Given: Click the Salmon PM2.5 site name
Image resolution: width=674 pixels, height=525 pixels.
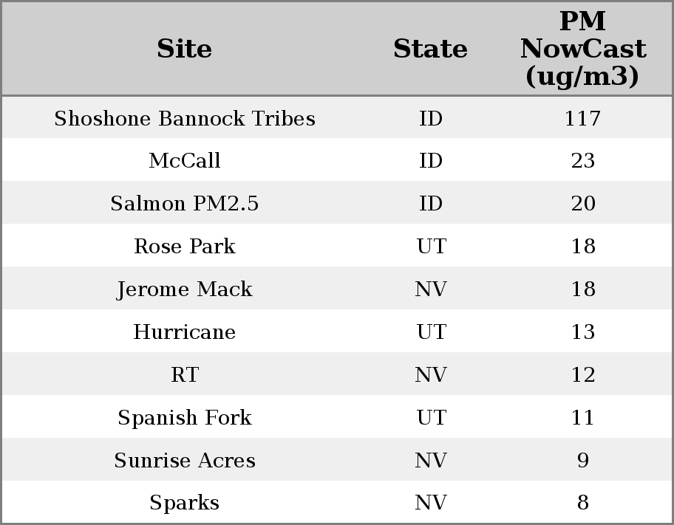Looking at the screenshot, I should [184, 204].
